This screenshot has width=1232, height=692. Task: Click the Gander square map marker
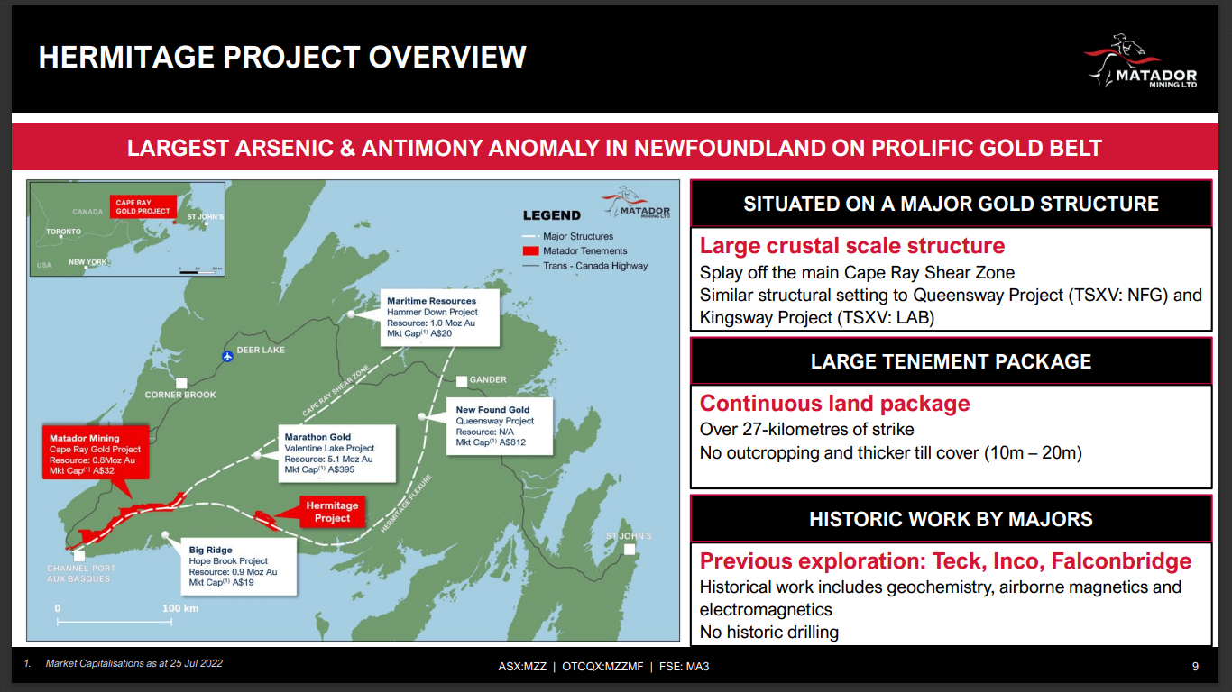tap(462, 380)
